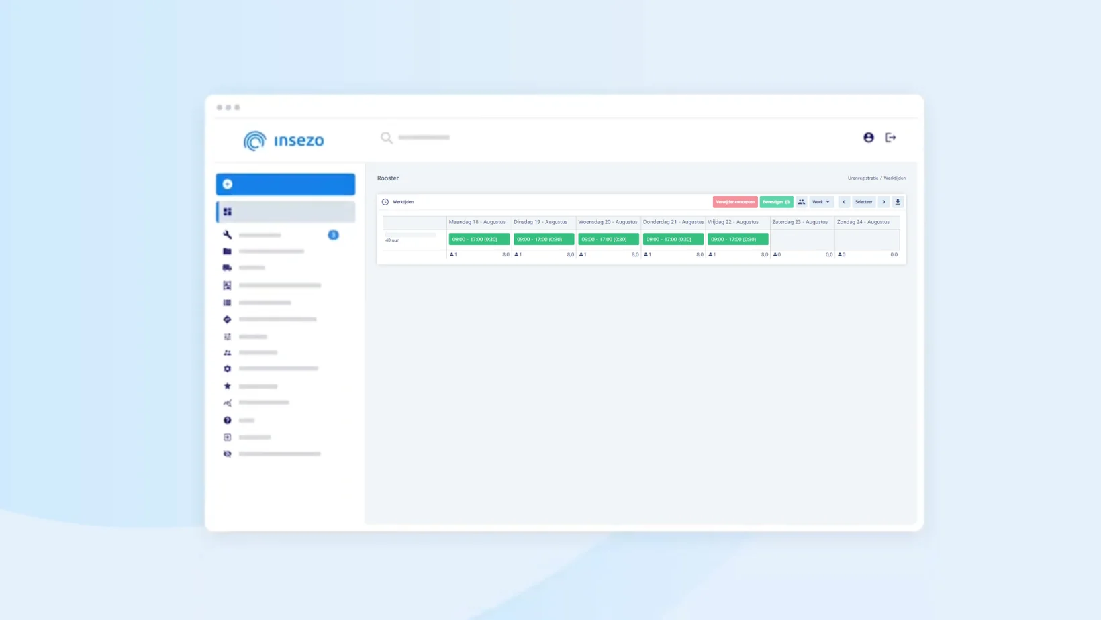
Task: Click the arrow-in-box icon in the sidebar
Action: point(228,437)
